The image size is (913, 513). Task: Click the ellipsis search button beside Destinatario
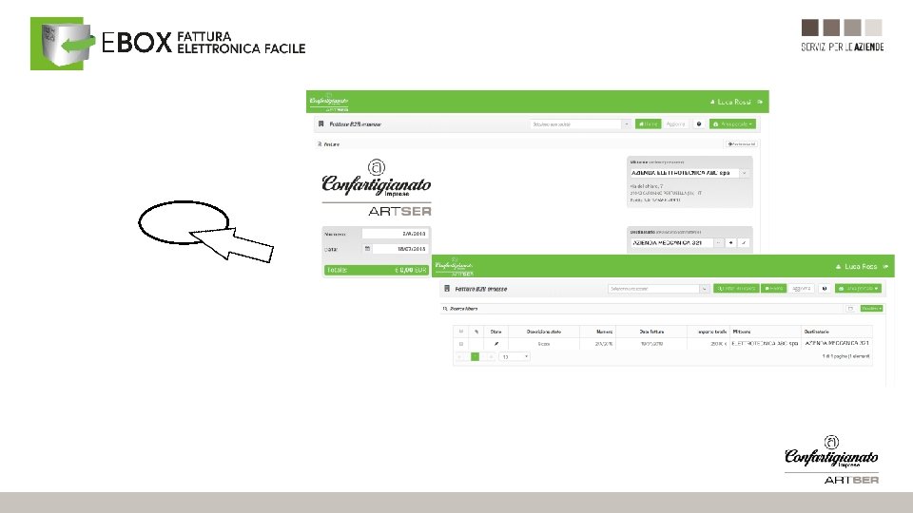click(719, 242)
